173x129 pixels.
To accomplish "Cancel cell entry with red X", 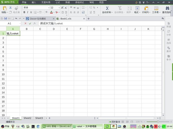I will (25, 24).
